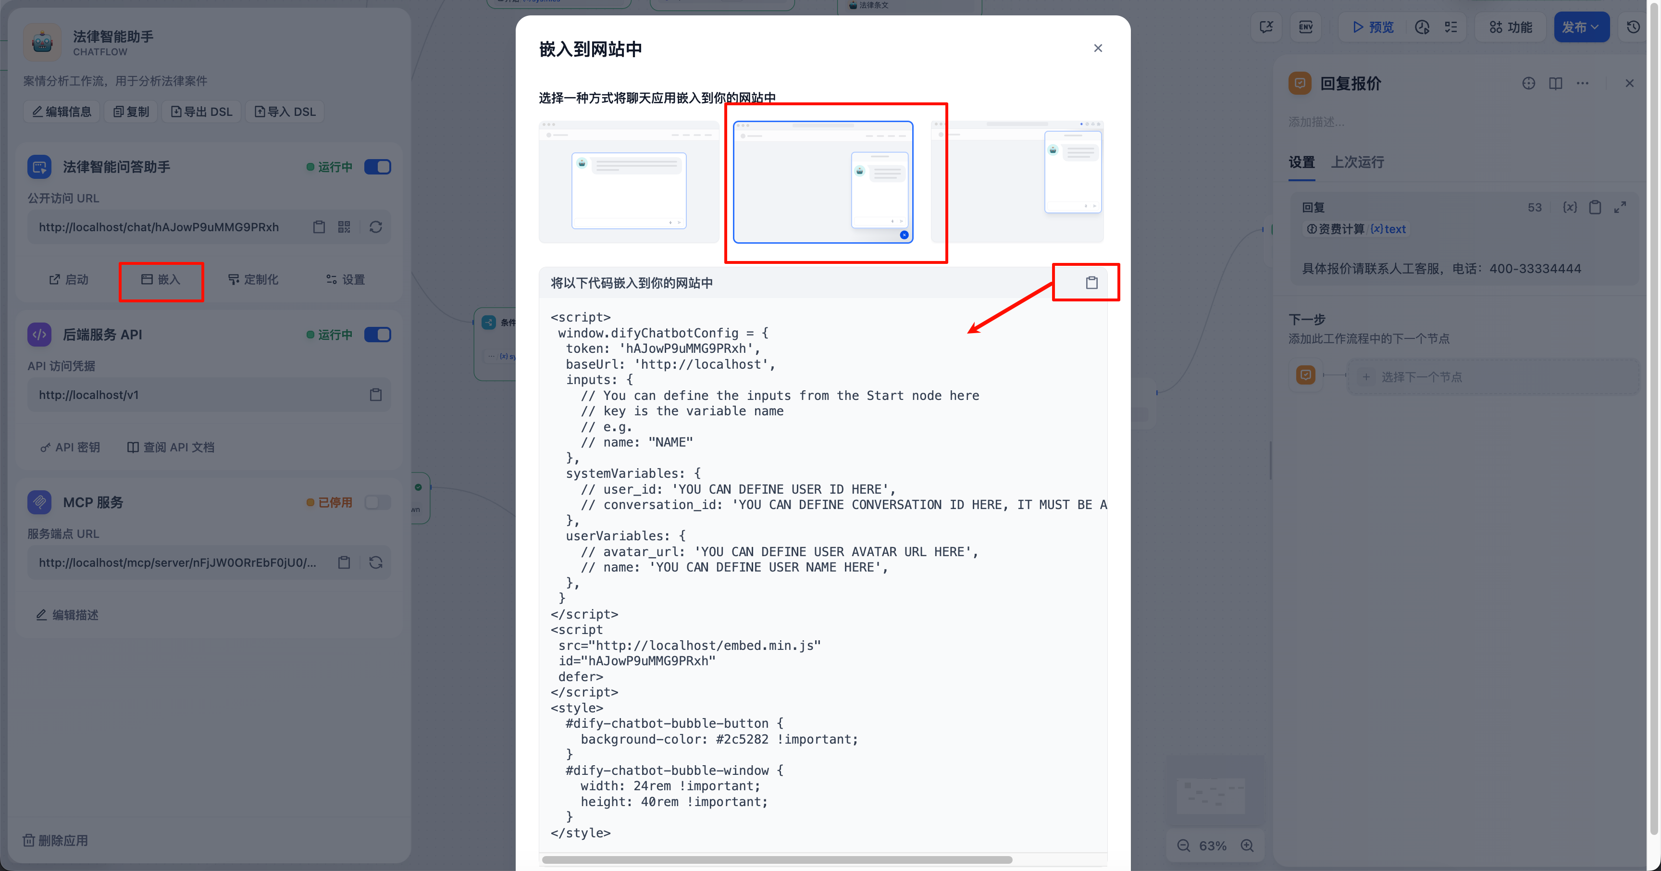The image size is (1661, 871).
Task: Open the three-dot menu of 回复报价 panel
Action: 1582,83
